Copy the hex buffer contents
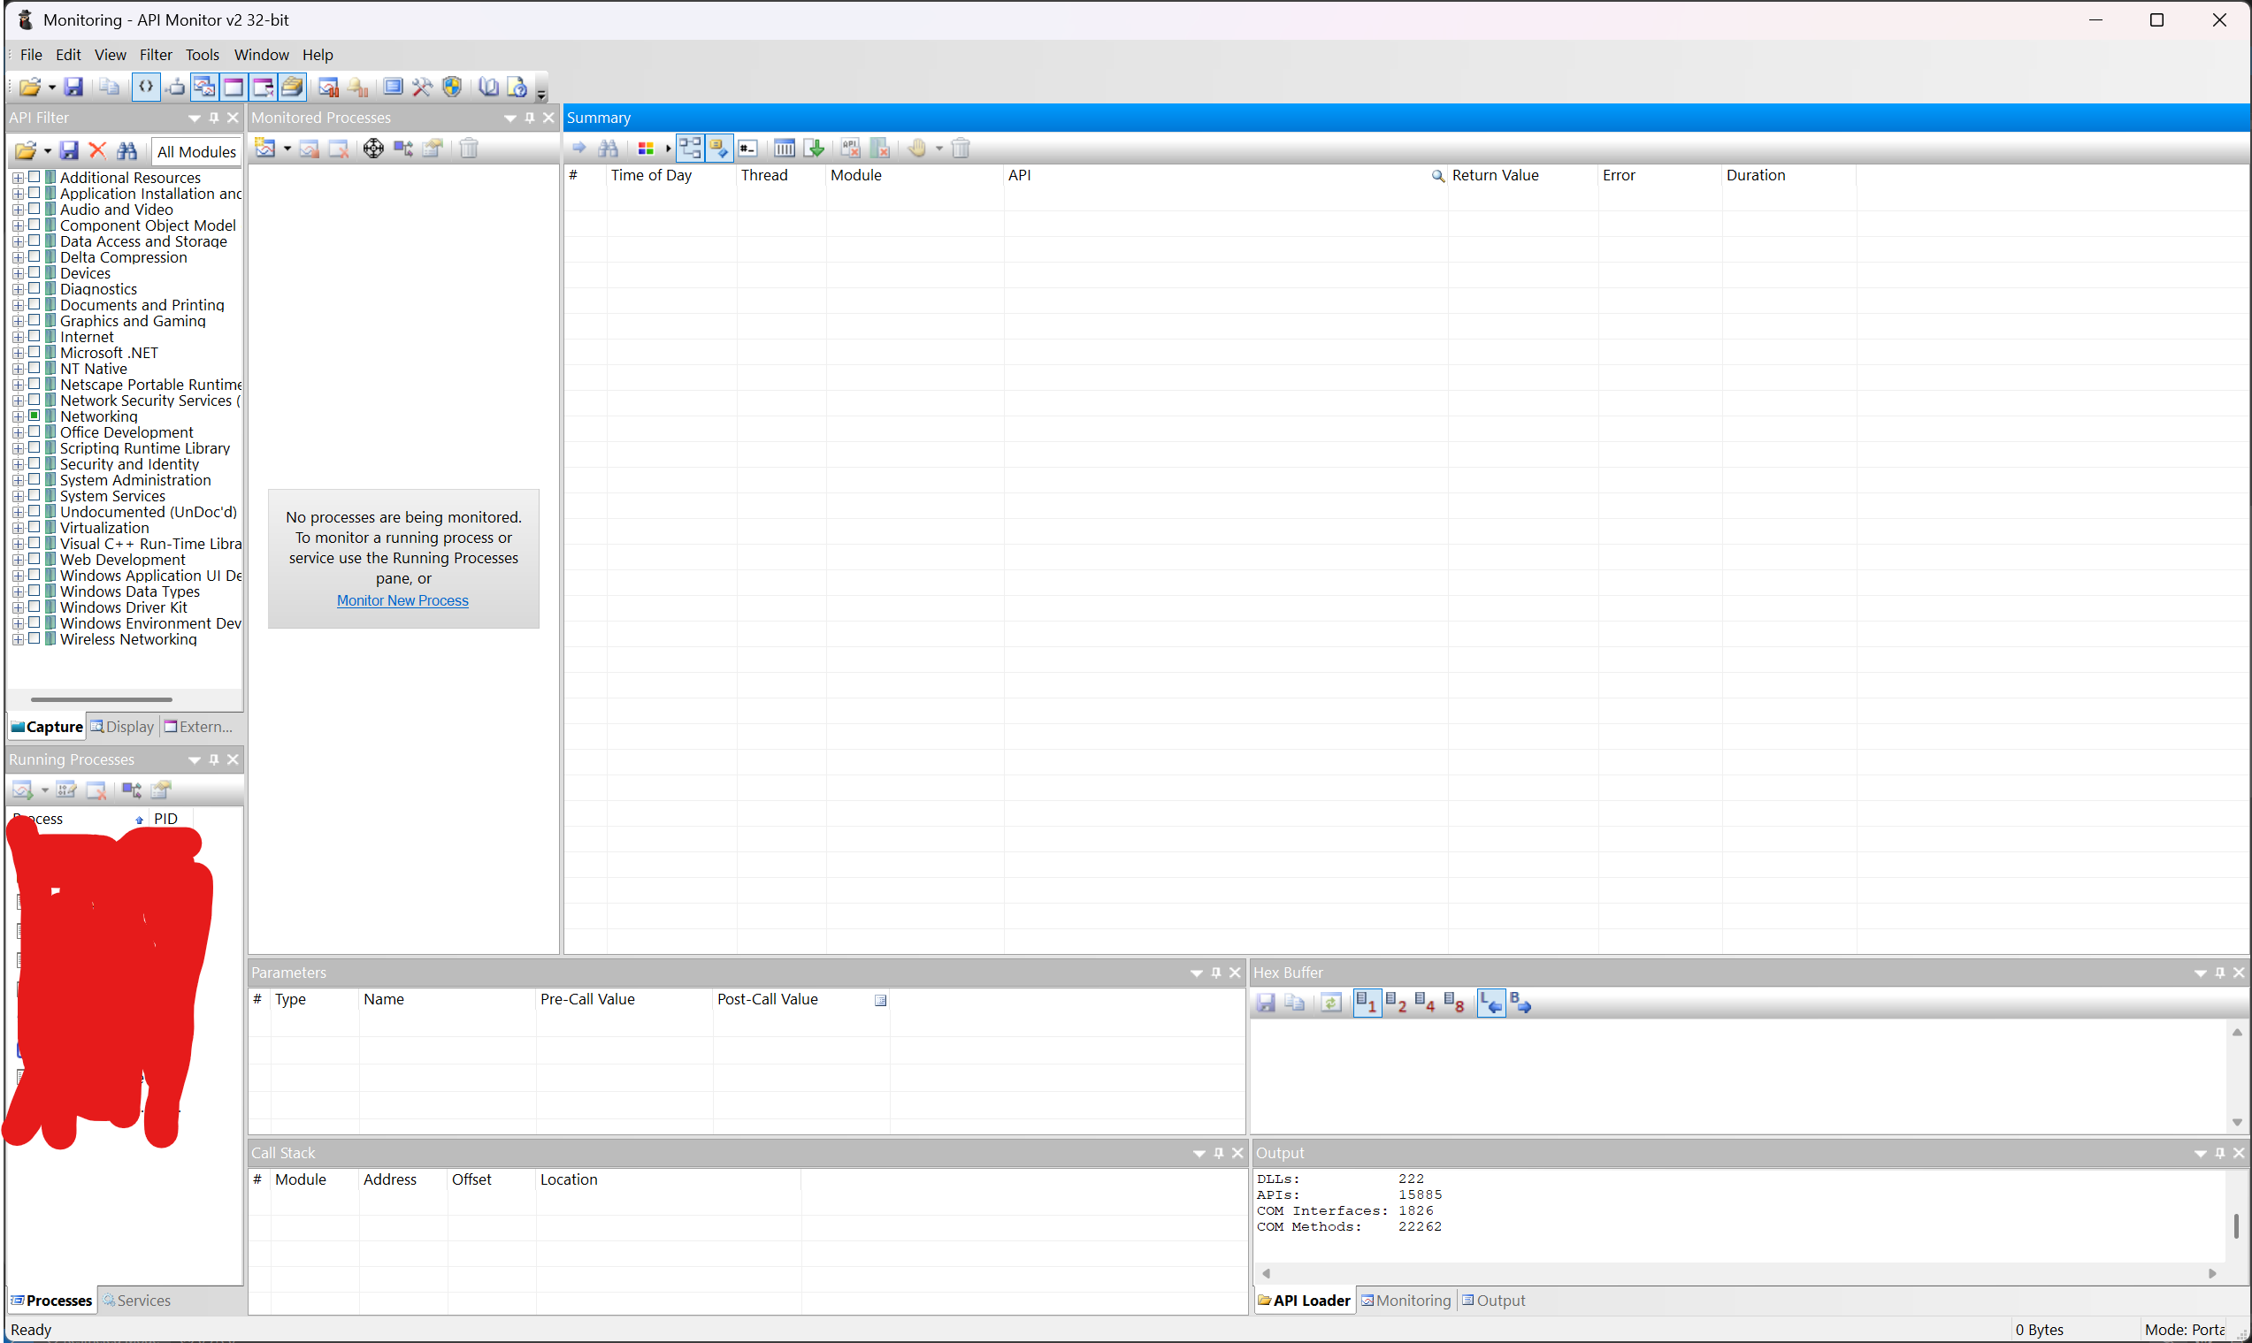This screenshot has width=2252, height=1343. [1294, 1002]
